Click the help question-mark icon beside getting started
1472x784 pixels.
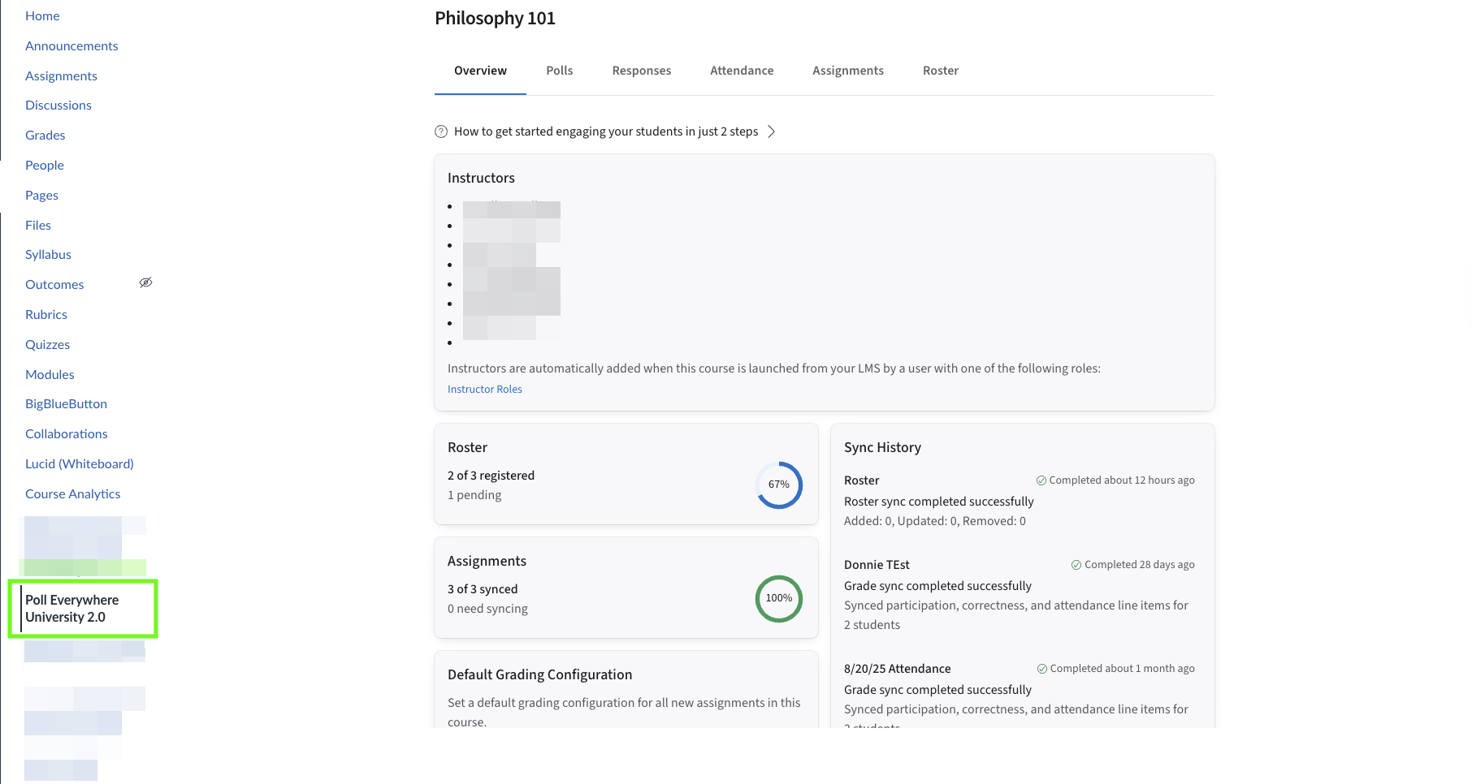(x=441, y=131)
